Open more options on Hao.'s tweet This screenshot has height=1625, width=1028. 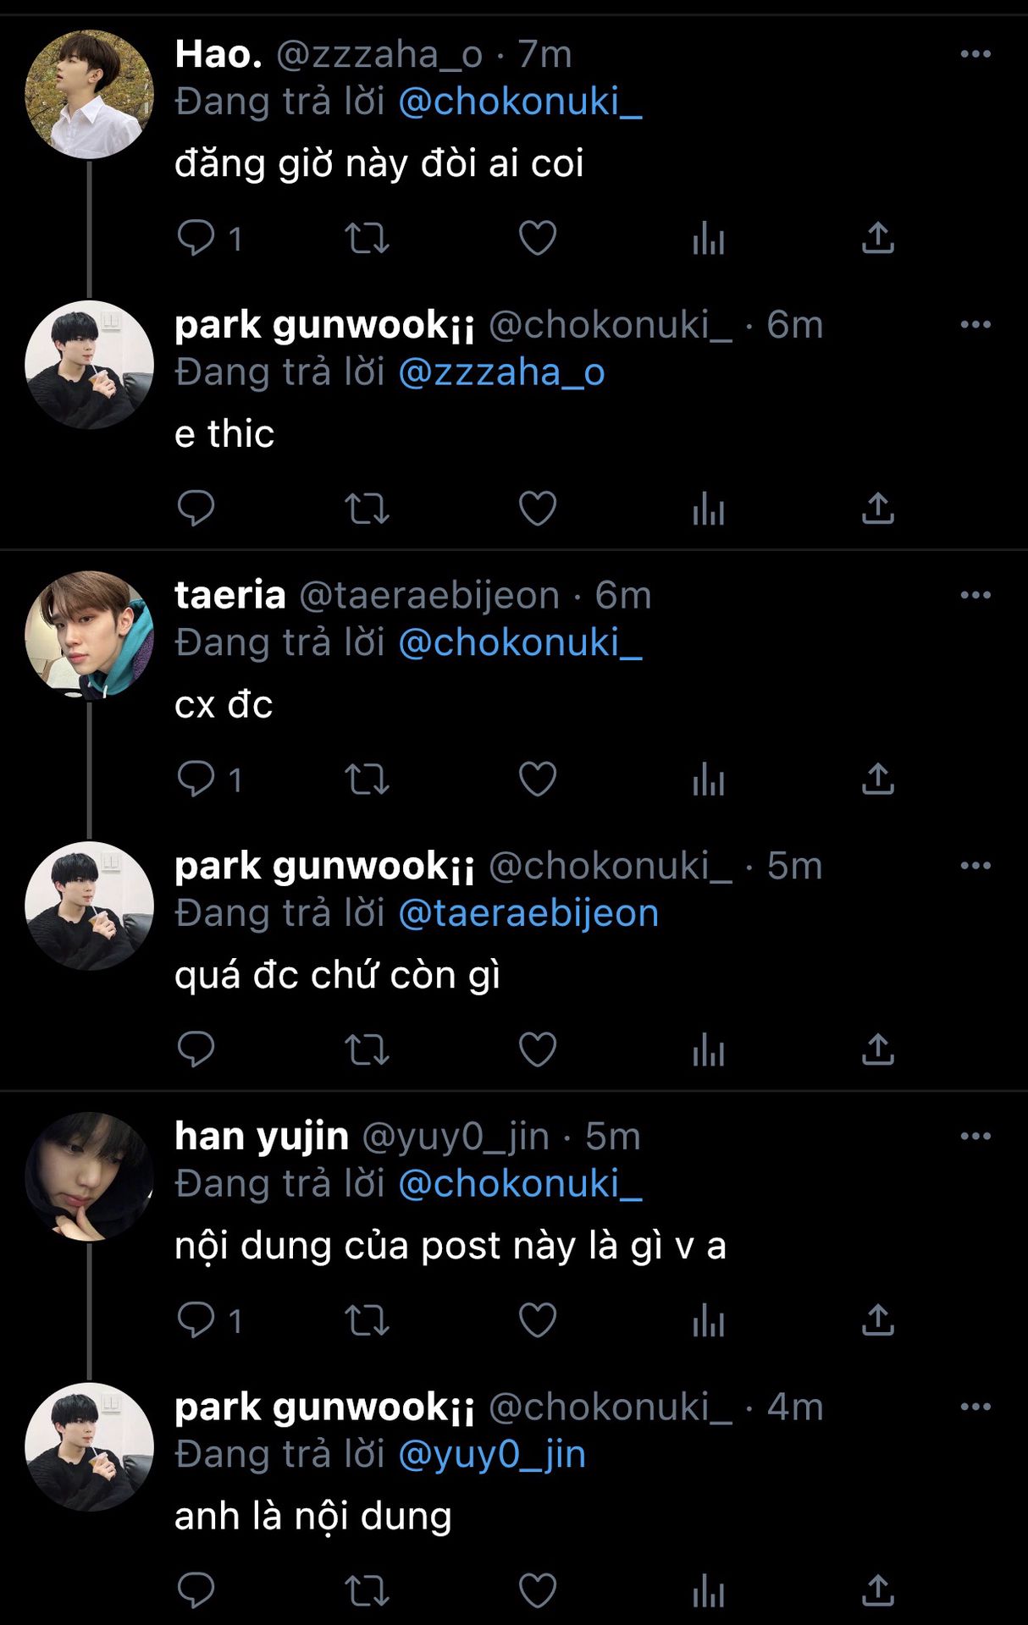975,54
